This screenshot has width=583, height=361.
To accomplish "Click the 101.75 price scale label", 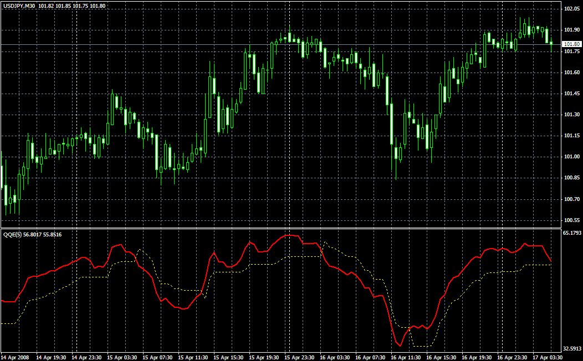I will coord(572,51).
